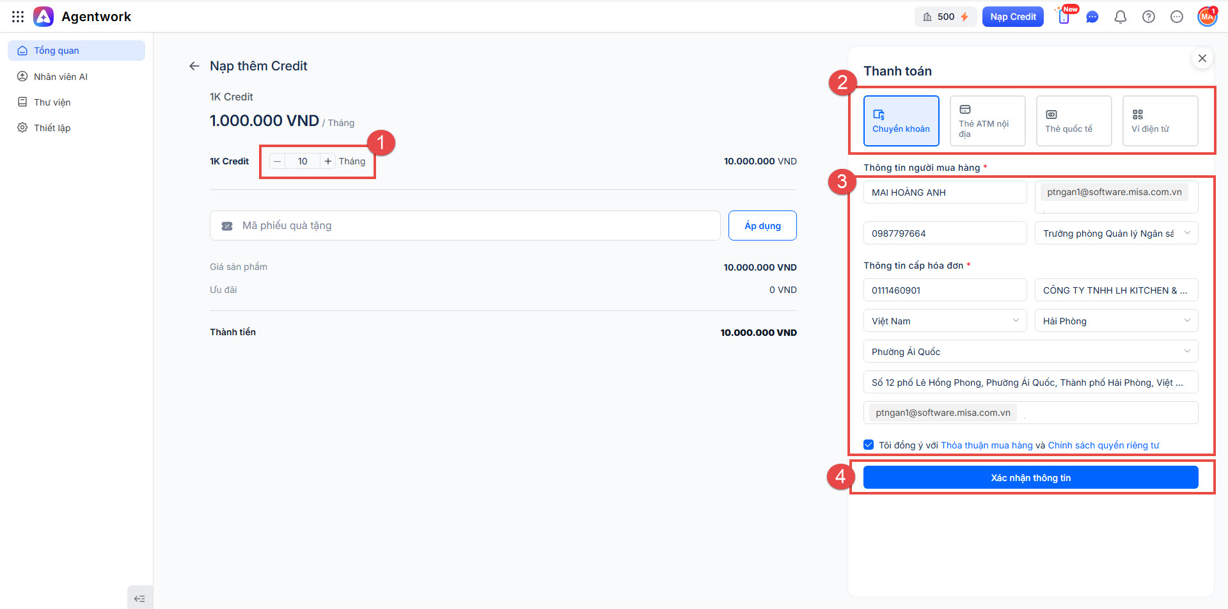Open the help question mark icon
The height and width of the screenshot is (609, 1228).
click(x=1148, y=17)
